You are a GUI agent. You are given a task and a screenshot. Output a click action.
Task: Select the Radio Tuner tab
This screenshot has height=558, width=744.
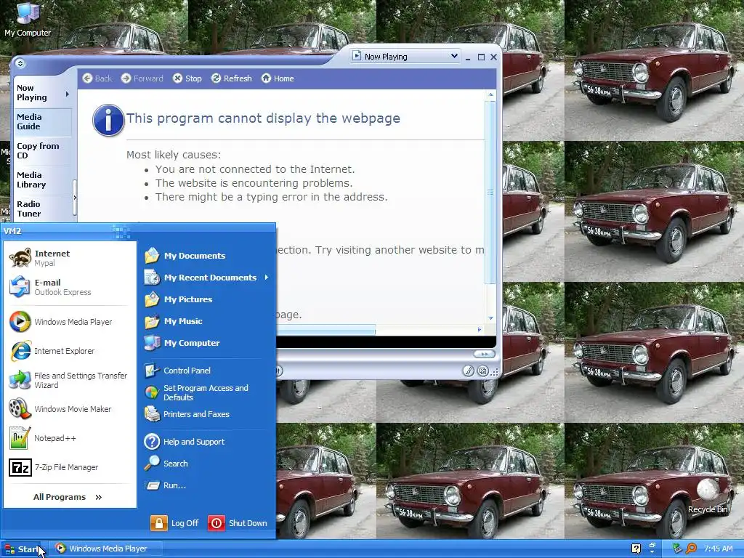pyautogui.click(x=43, y=209)
